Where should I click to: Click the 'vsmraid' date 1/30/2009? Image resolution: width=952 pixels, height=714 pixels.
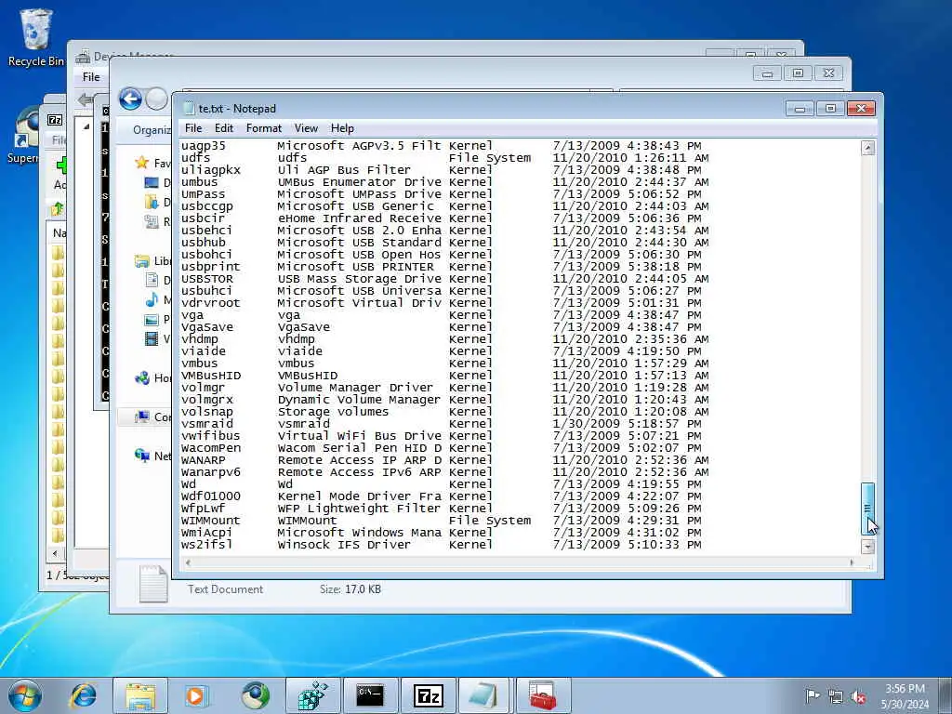click(x=586, y=424)
